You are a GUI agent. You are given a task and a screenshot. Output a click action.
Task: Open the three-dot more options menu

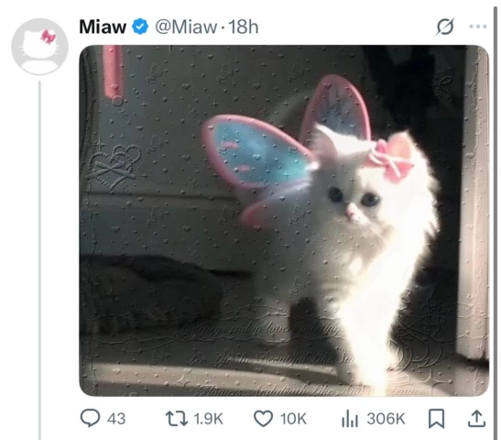(478, 27)
